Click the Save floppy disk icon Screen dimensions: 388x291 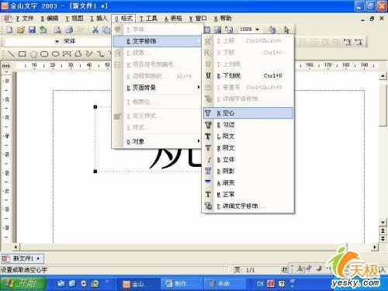pos(32,29)
